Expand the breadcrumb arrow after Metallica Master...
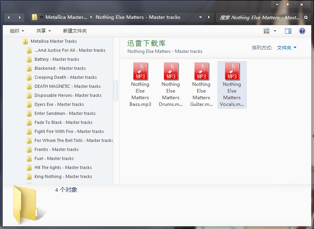The image size is (314, 229). pyautogui.click(x=91, y=17)
